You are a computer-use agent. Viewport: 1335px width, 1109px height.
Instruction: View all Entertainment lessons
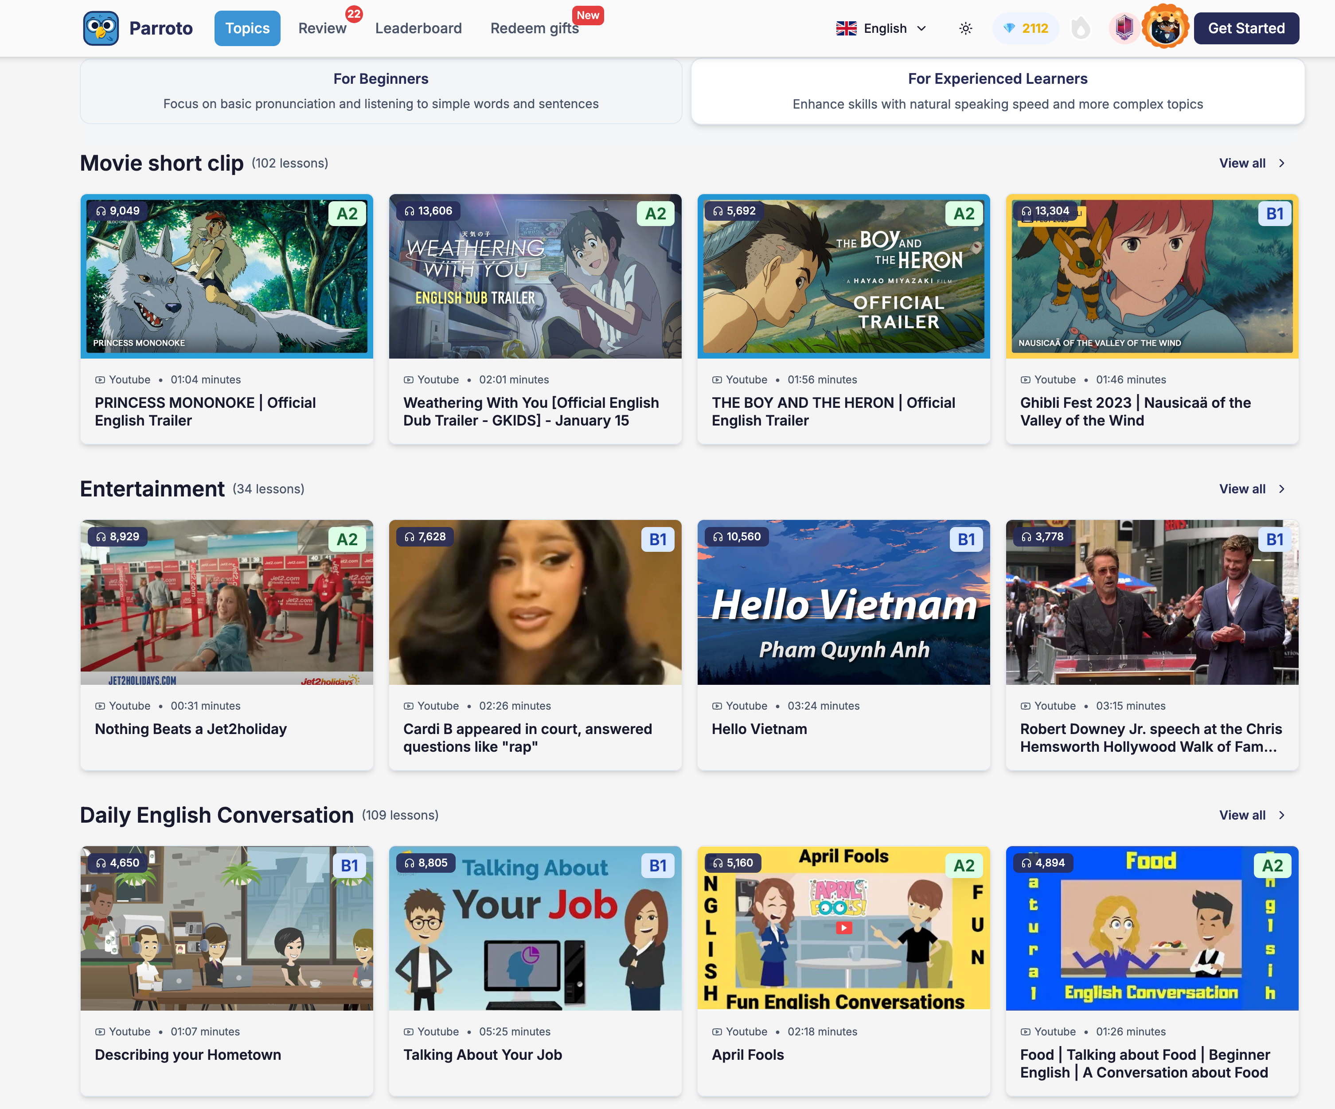(1242, 489)
